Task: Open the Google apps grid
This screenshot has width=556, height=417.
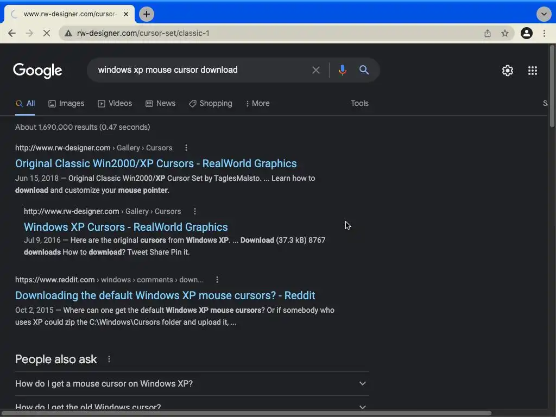Action: point(533,71)
